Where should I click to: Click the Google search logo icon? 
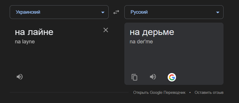(x=172, y=77)
